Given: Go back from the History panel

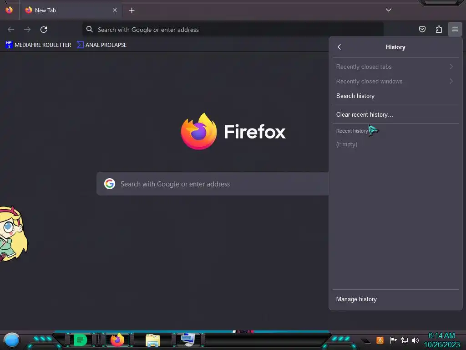Looking at the screenshot, I should pos(339,47).
